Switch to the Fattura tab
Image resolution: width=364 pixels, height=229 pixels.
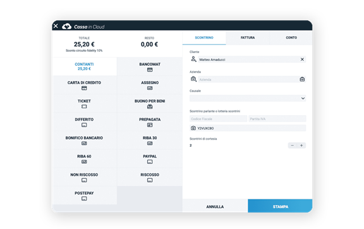(x=248, y=38)
